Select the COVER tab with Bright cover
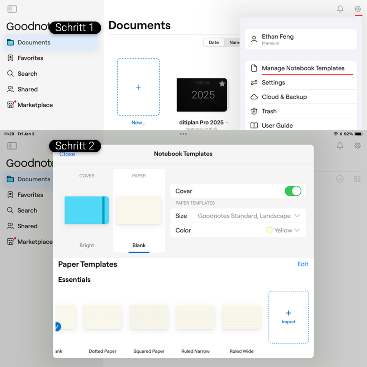Image resolution: width=367 pixels, height=367 pixels. [x=87, y=211]
